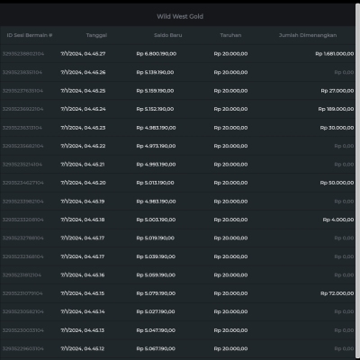Click Rp 0,00 win in 04.45.22 row
The width and height of the screenshot is (360, 360).
(344, 146)
